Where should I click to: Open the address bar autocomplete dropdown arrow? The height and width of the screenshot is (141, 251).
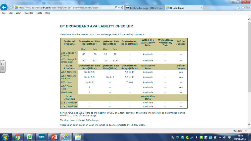pyautogui.click(x=119, y=8)
